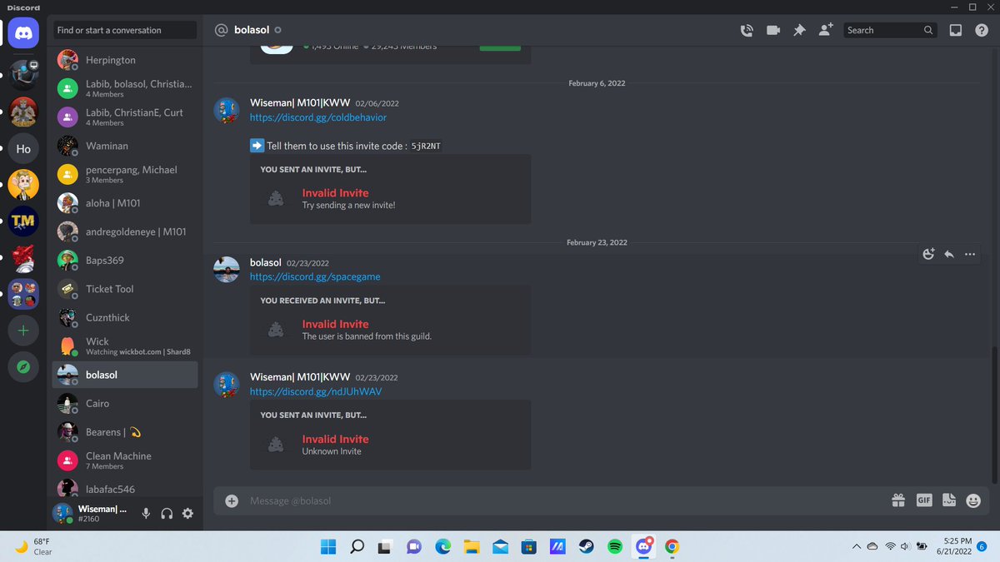Click bolasol avatar in message
Viewport: 1000px width, 562px height.
pyautogui.click(x=227, y=269)
